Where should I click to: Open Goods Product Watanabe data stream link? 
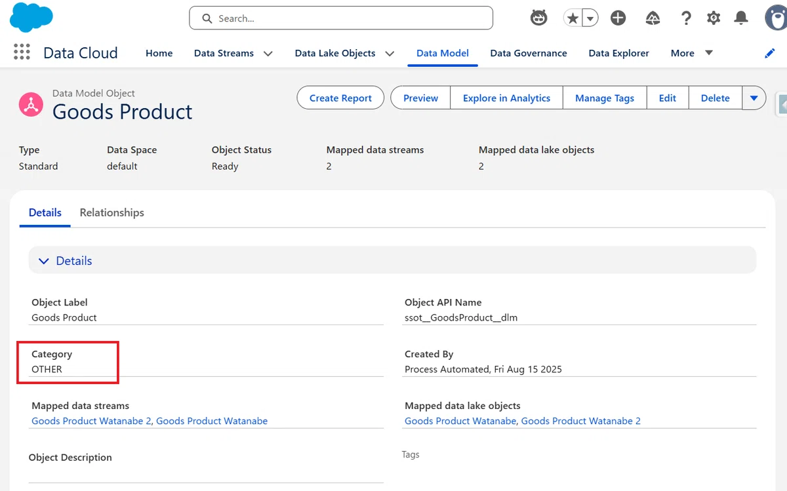pos(212,421)
